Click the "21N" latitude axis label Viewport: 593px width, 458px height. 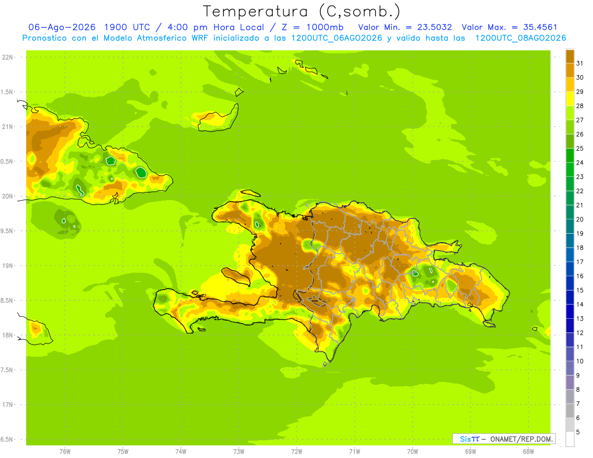(x=7, y=126)
